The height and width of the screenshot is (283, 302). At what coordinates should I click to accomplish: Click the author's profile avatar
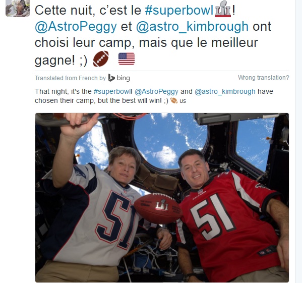(x=18, y=8)
